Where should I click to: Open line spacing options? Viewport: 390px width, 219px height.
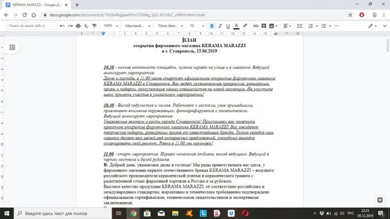(x=300, y=26)
